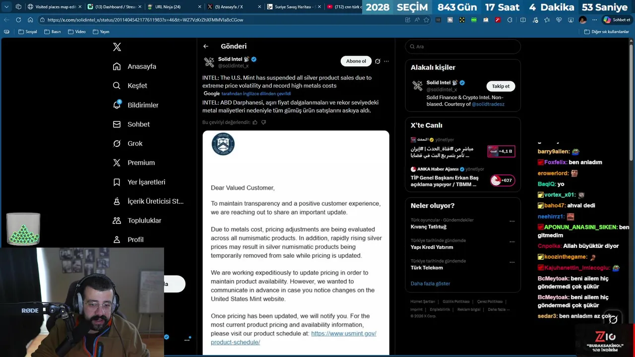Click the Ara search field
The width and height of the screenshot is (635, 357).
click(463, 47)
